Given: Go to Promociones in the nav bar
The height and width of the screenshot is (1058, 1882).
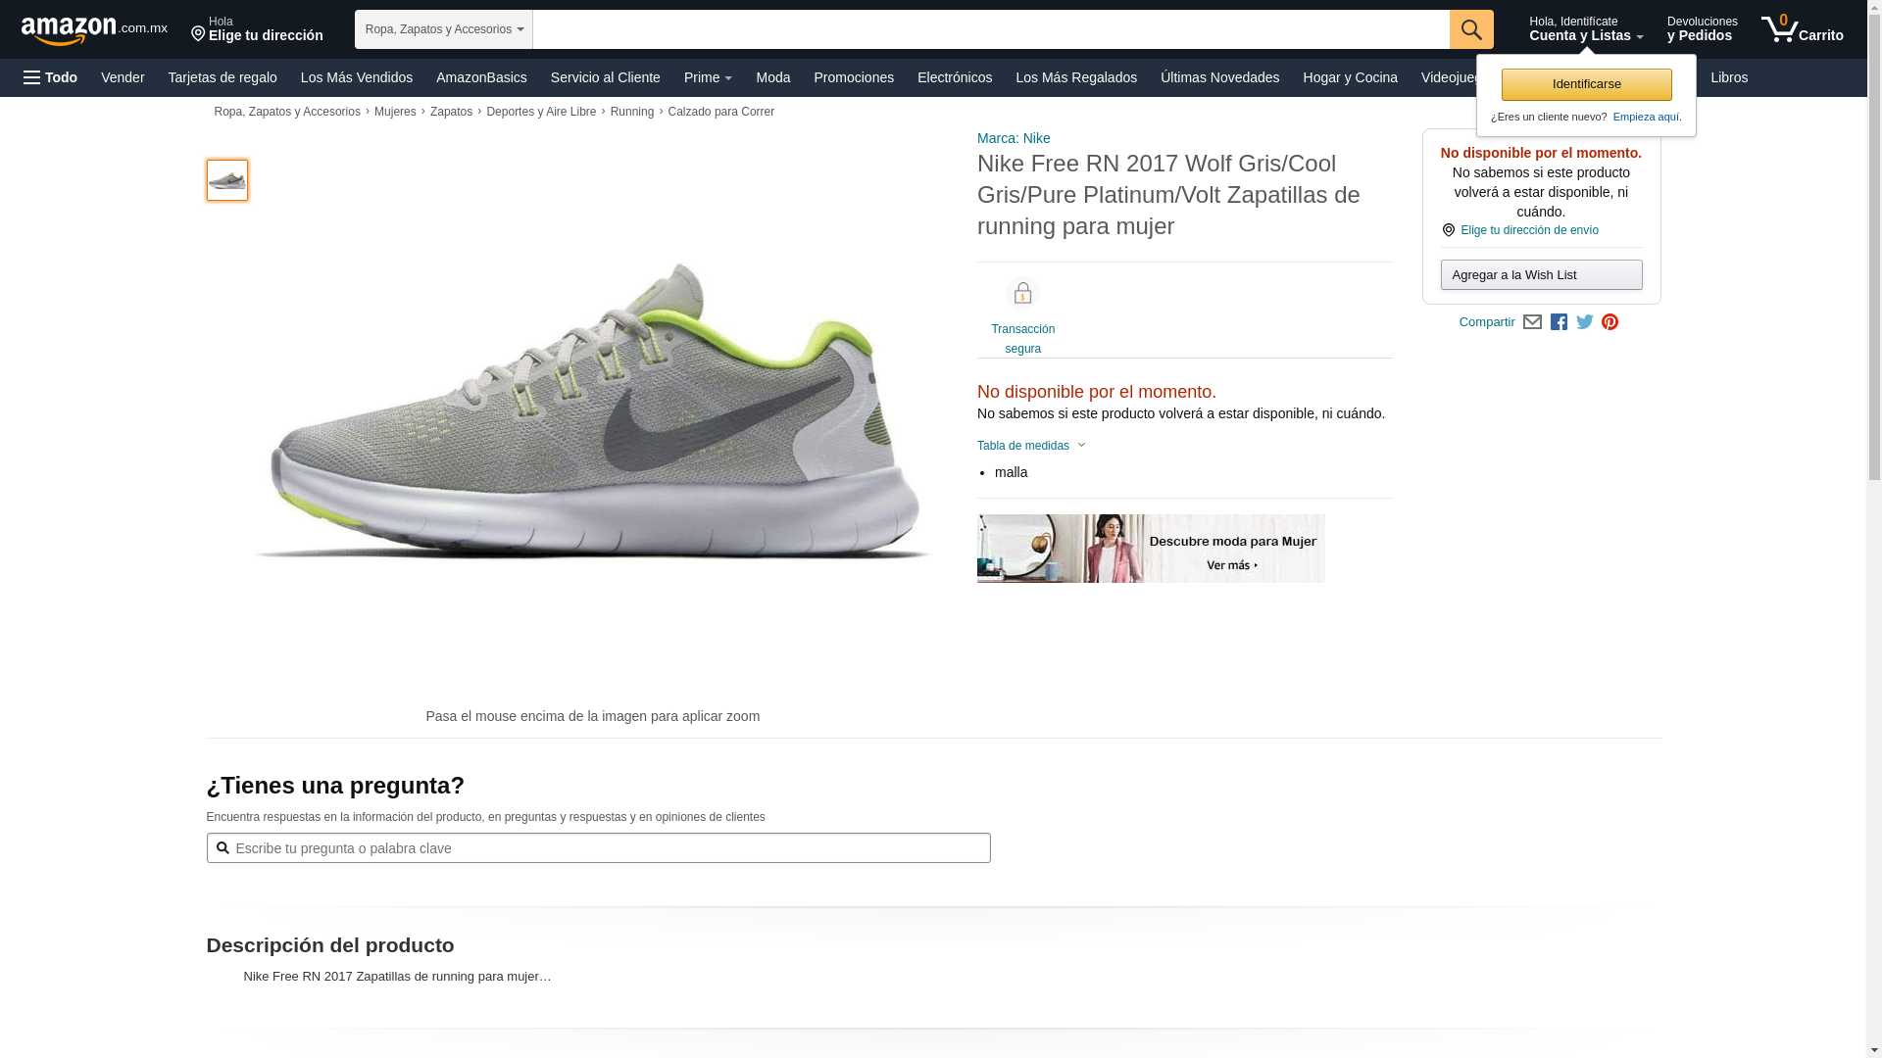Looking at the screenshot, I should coord(853,77).
